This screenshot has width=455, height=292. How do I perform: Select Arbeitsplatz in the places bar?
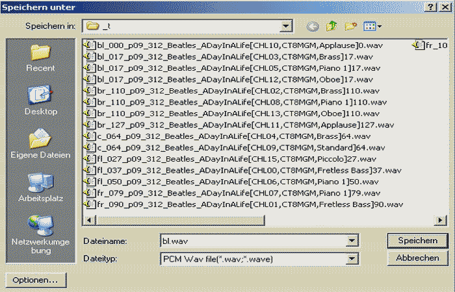40,187
